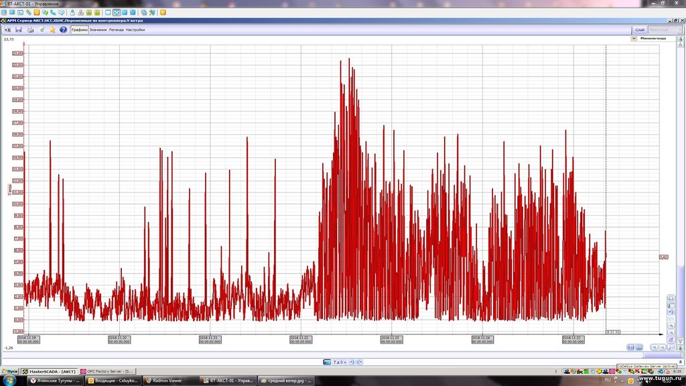This screenshot has width=686, height=386.
Task: Click the green refresh icon
Action: (42, 29)
